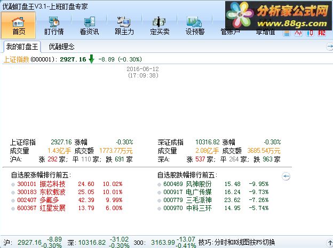Open the 上证指数 index link
Viewport: 333px width, 248px height.
[17, 59]
